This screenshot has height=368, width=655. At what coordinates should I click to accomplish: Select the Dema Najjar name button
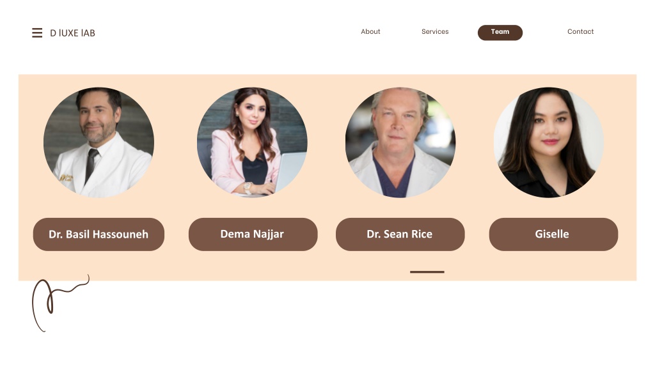[x=253, y=234]
